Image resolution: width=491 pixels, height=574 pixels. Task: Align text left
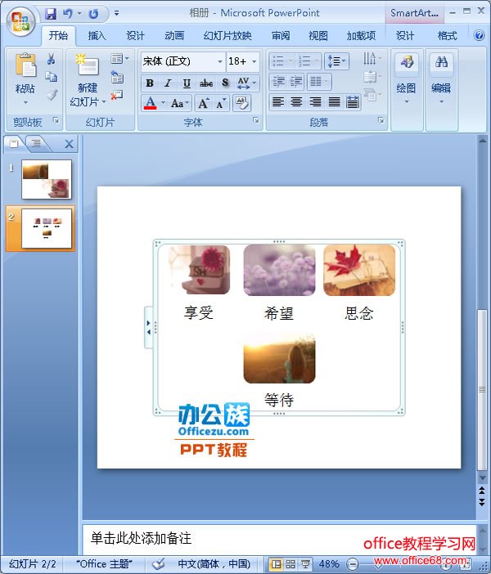coord(278,101)
